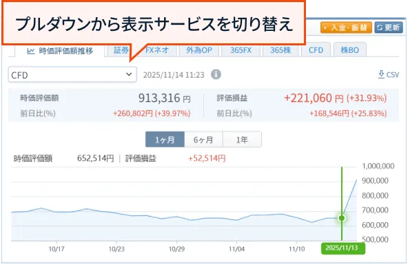This screenshot has height=264, width=408.
Task: Click the chart icon in 時価評価額推移 tab
Action: (x=31, y=51)
